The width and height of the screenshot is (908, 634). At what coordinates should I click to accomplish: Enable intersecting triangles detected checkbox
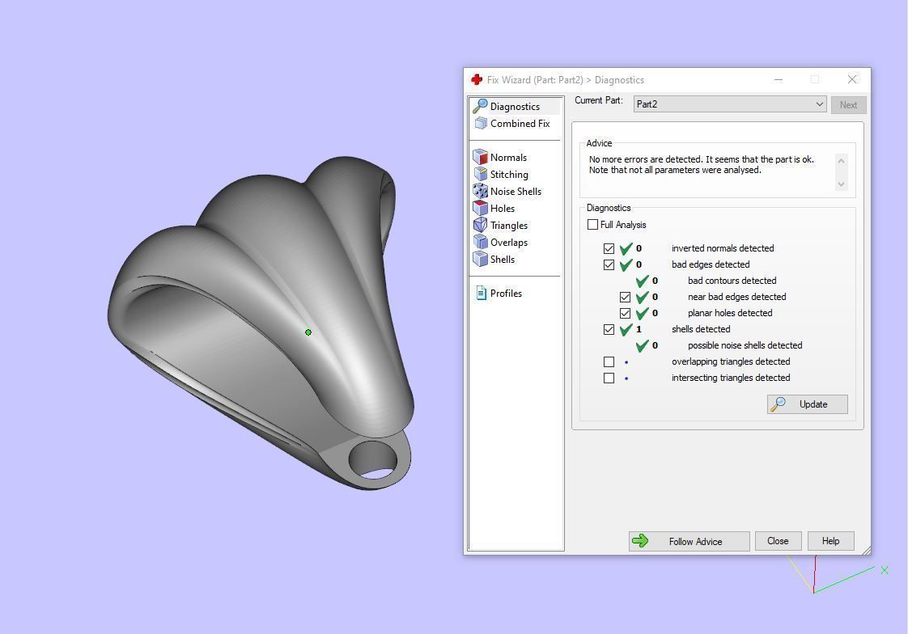609,378
